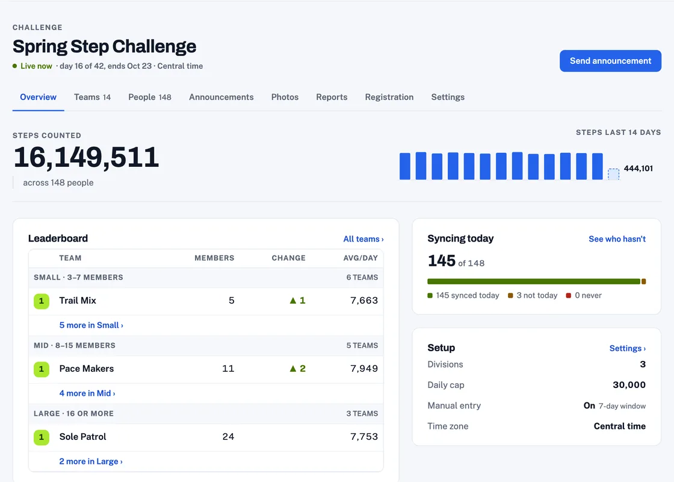Click the CHANGE column header
674x482 pixels.
pyautogui.click(x=288, y=258)
